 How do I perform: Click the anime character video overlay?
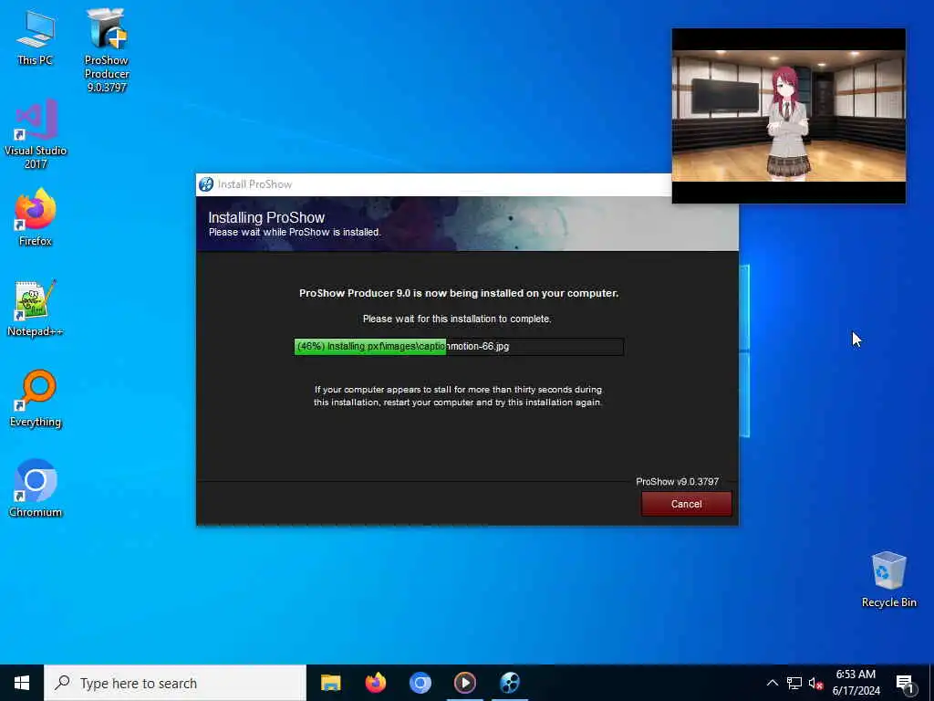coord(789,116)
